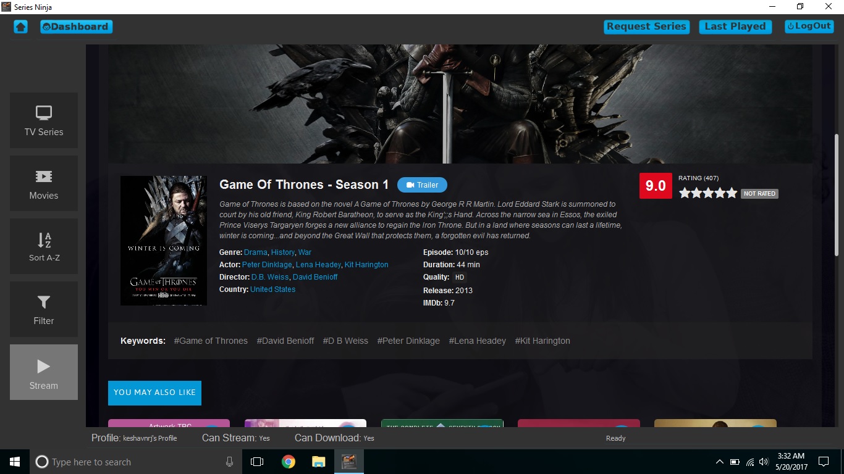Click the Home icon button
This screenshot has height=474, width=844.
coord(20,27)
